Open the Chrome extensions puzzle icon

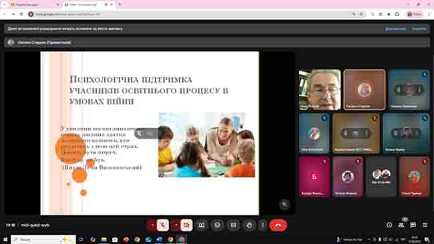click(x=397, y=14)
